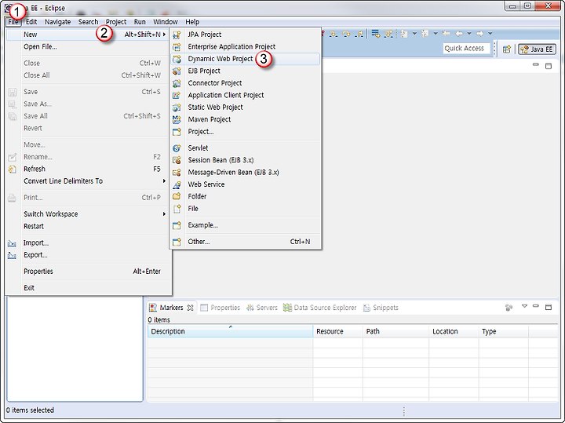Open the Back history dropdown arrow
The height and width of the screenshot is (423, 565).
(469, 34)
